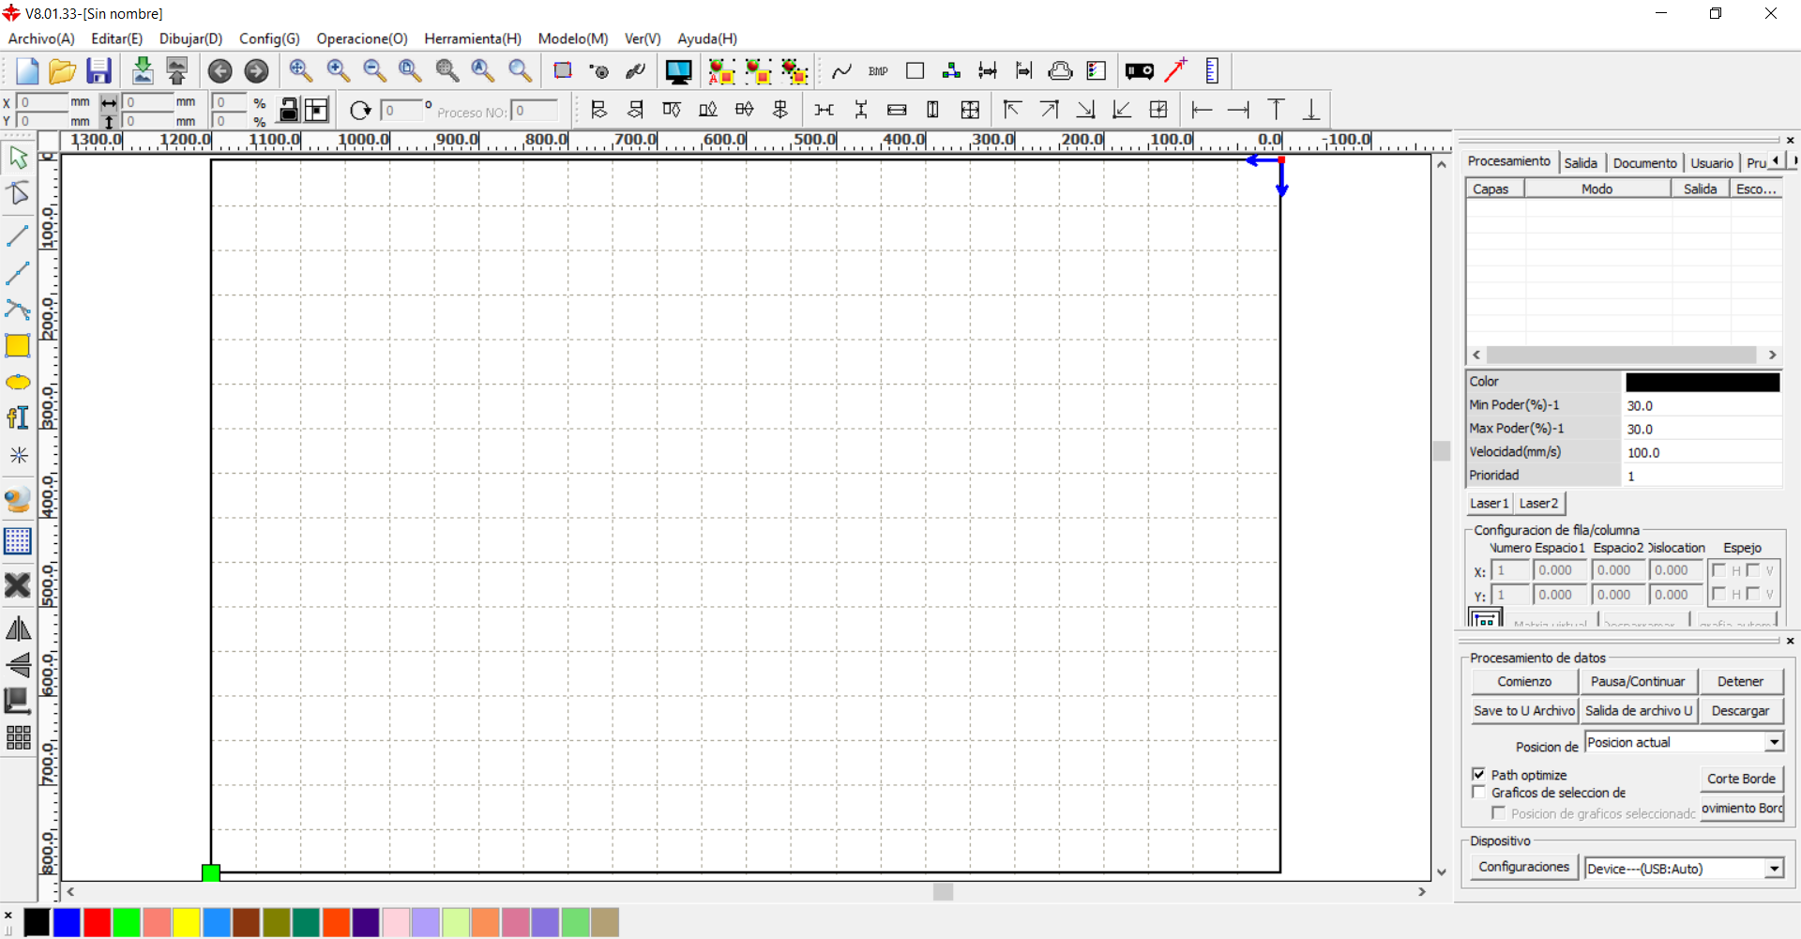The height and width of the screenshot is (939, 1801).
Task: Click the Pausa/Continuar button
Action: tap(1638, 682)
